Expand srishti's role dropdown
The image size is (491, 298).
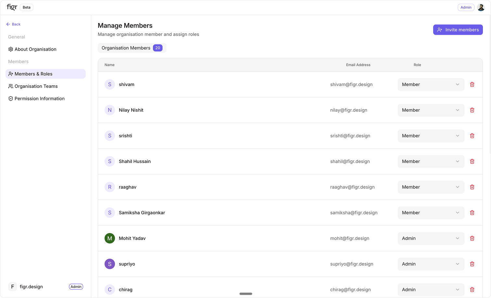tap(431, 136)
